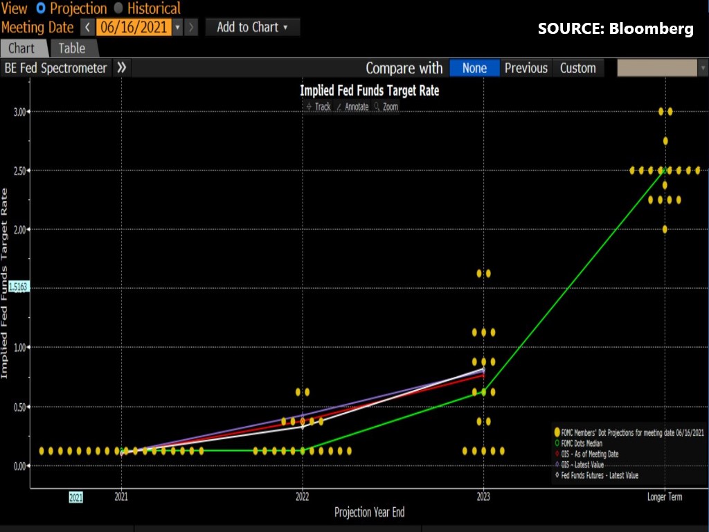Click the previous meeting date arrow
Image resolution: width=709 pixels, height=532 pixels.
coord(87,27)
